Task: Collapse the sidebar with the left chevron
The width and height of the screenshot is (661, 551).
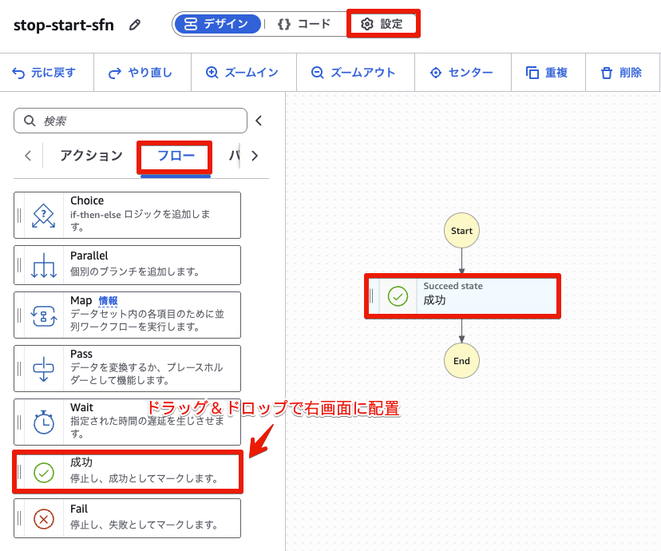Action: [258, 120]
